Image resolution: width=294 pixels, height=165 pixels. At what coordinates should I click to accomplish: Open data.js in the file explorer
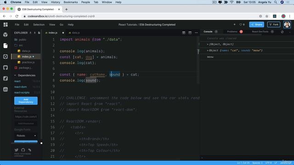(x=26, y=51)
